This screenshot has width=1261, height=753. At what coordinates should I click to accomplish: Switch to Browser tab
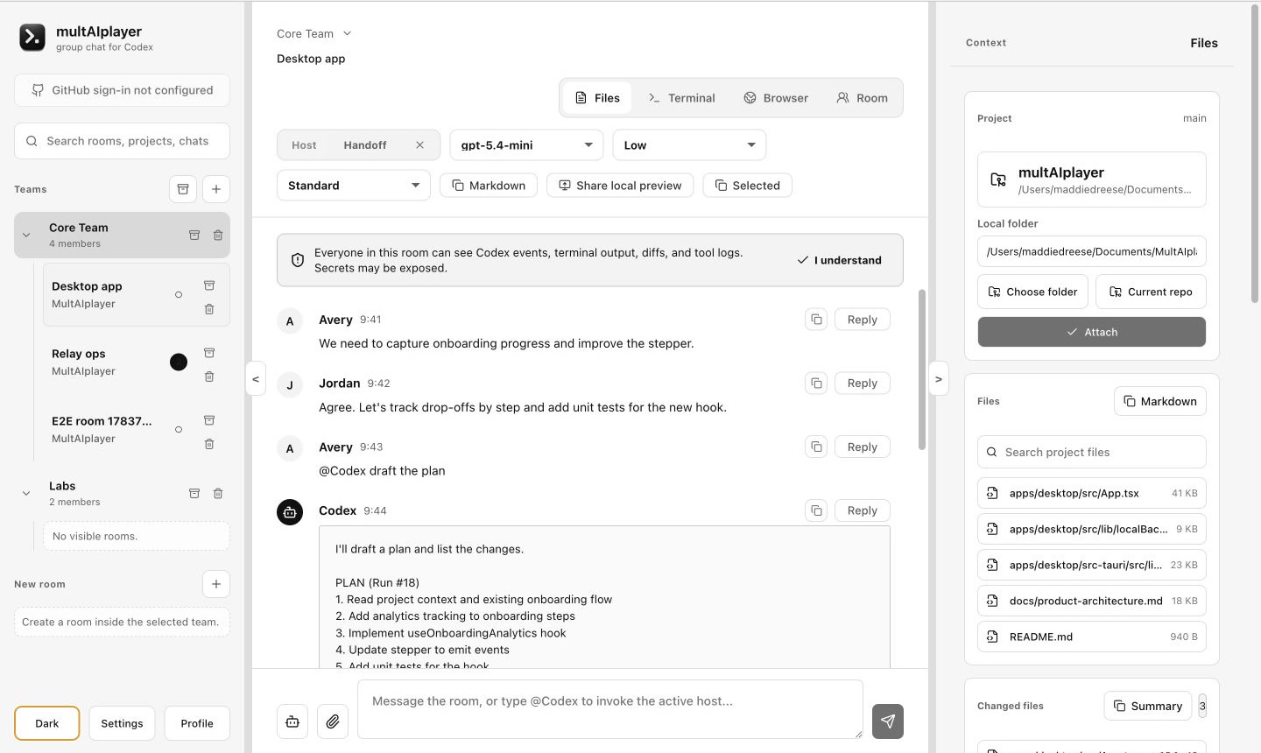tap(776, 98)
